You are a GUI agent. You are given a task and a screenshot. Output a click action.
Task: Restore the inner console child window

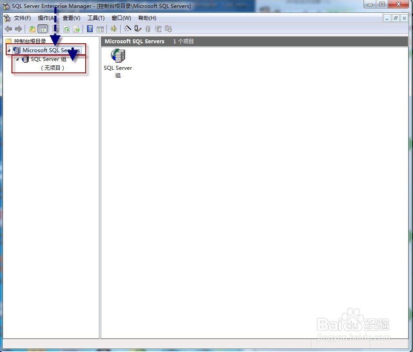point(395,19)
